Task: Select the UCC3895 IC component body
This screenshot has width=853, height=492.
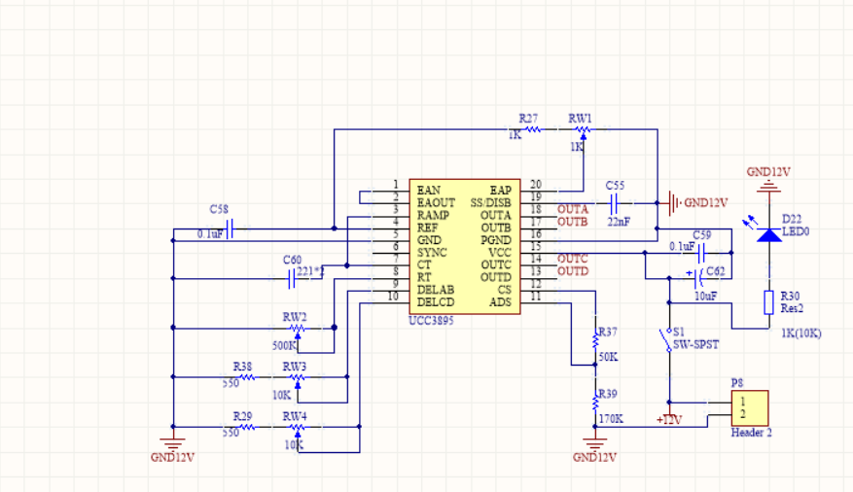Action: click(465, 246)
